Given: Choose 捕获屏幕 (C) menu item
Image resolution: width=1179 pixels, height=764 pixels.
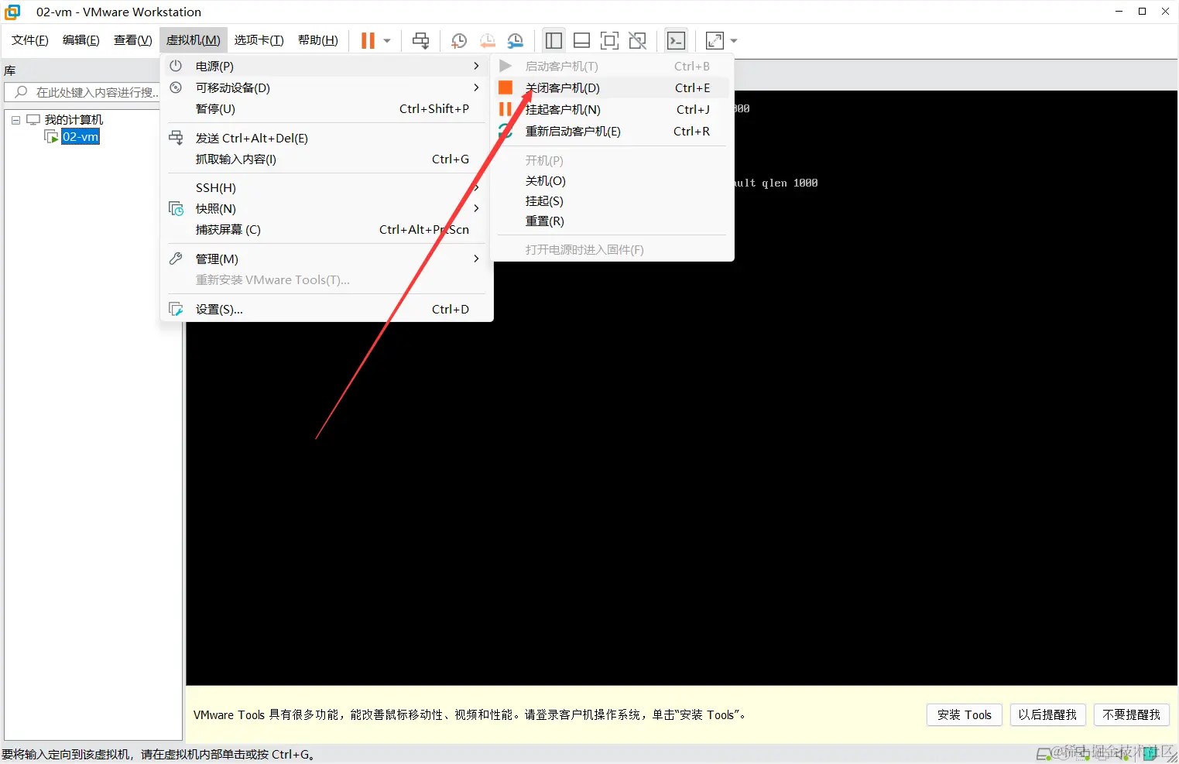Looking at the screenshot, I should tap(326, 229).
